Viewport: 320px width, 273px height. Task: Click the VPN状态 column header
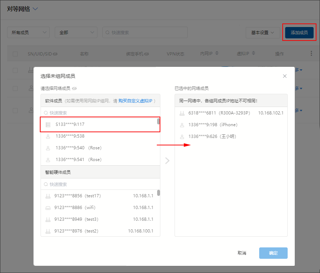click(x=175, y=54)
